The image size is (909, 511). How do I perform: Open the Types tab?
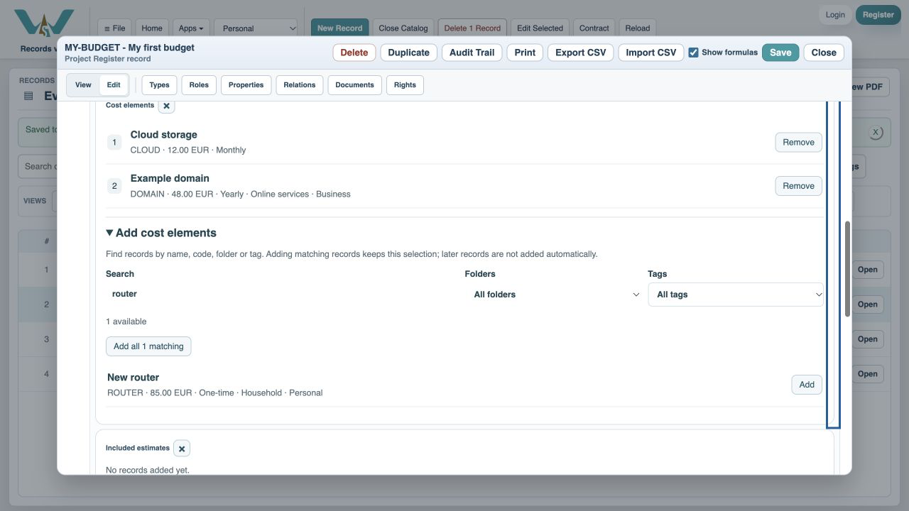click(x=159, y=85)
